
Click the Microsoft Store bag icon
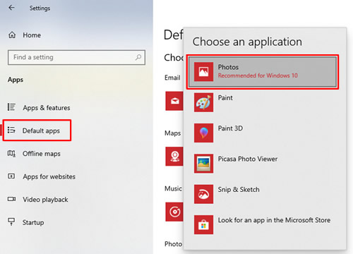(x=203, y=224)
